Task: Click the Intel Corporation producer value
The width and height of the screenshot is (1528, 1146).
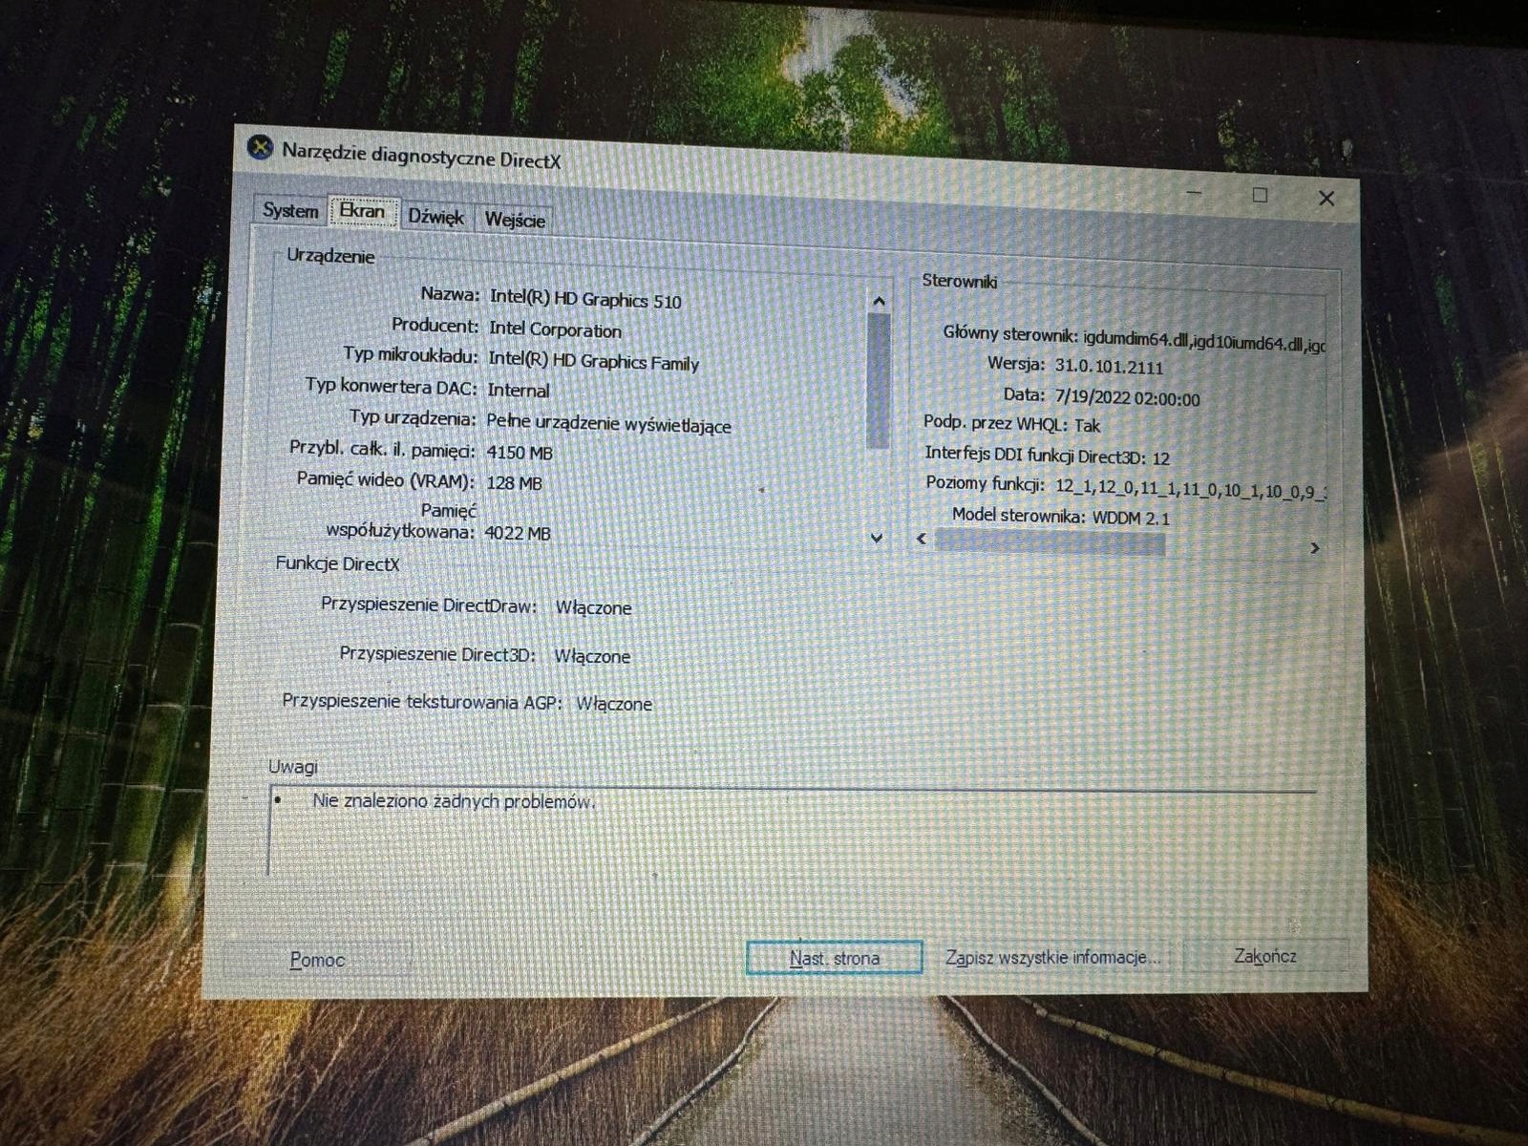Action: tap(555, 329)
